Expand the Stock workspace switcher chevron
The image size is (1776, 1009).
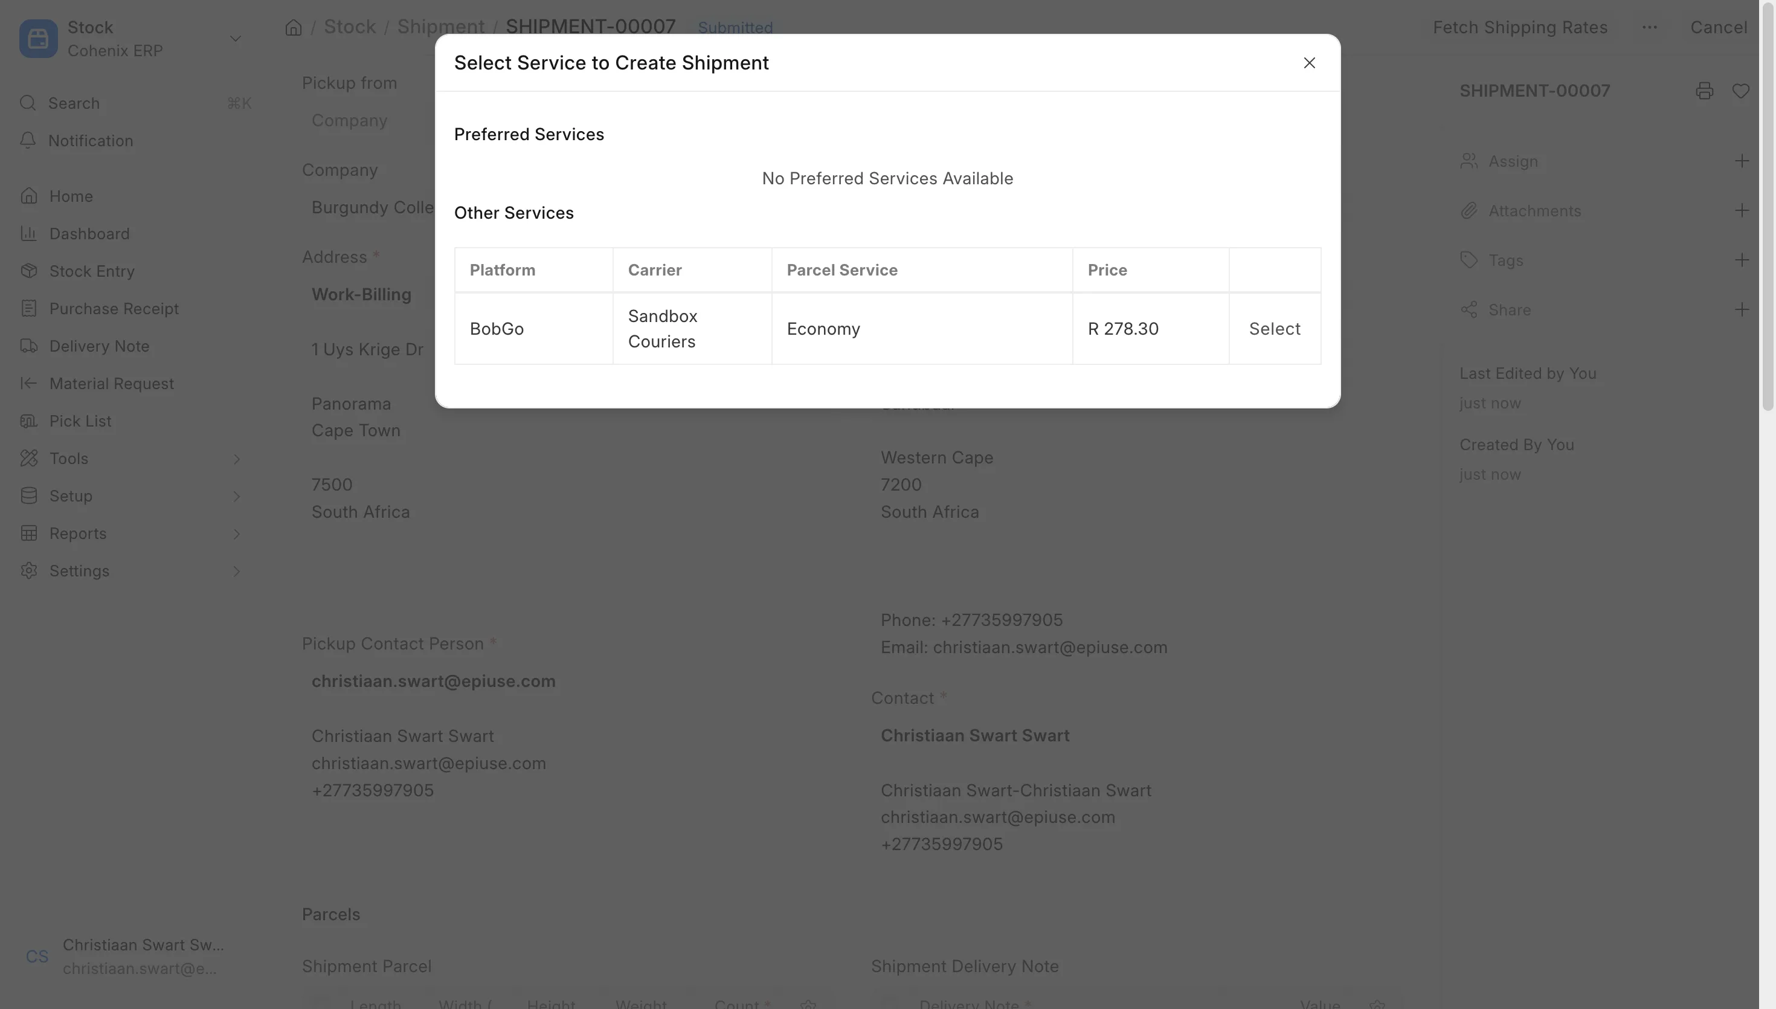click(x=236, y=38)
